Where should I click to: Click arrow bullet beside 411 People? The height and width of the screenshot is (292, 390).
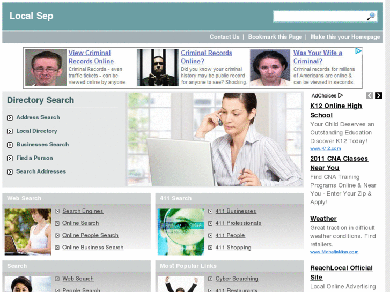pyautogui.click(x=210, y=235)
